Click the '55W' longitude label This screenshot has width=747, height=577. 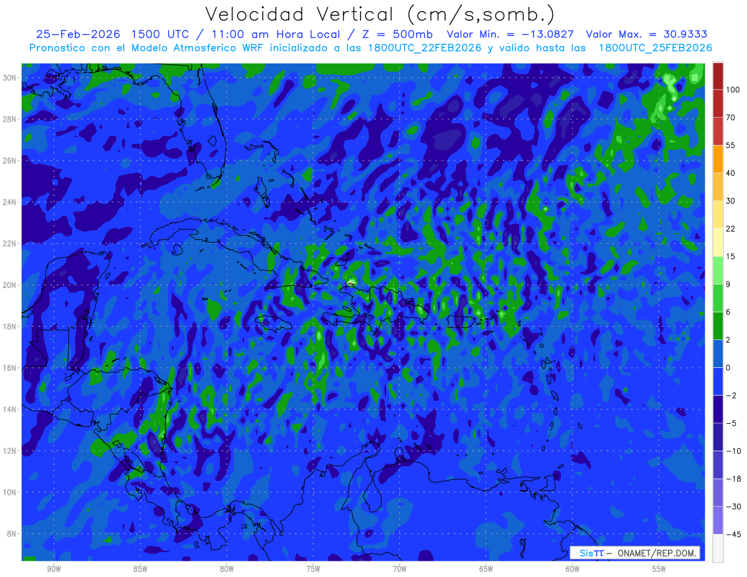point(659,570)
